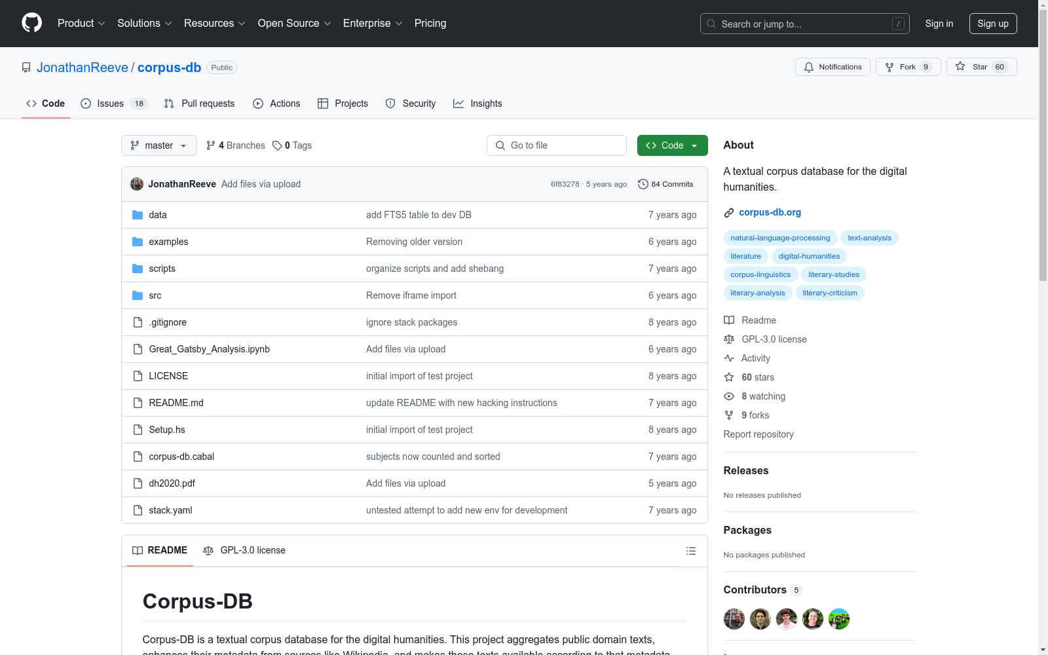Open the src folder icon
1048x655 pixels.
click(138, 295)
